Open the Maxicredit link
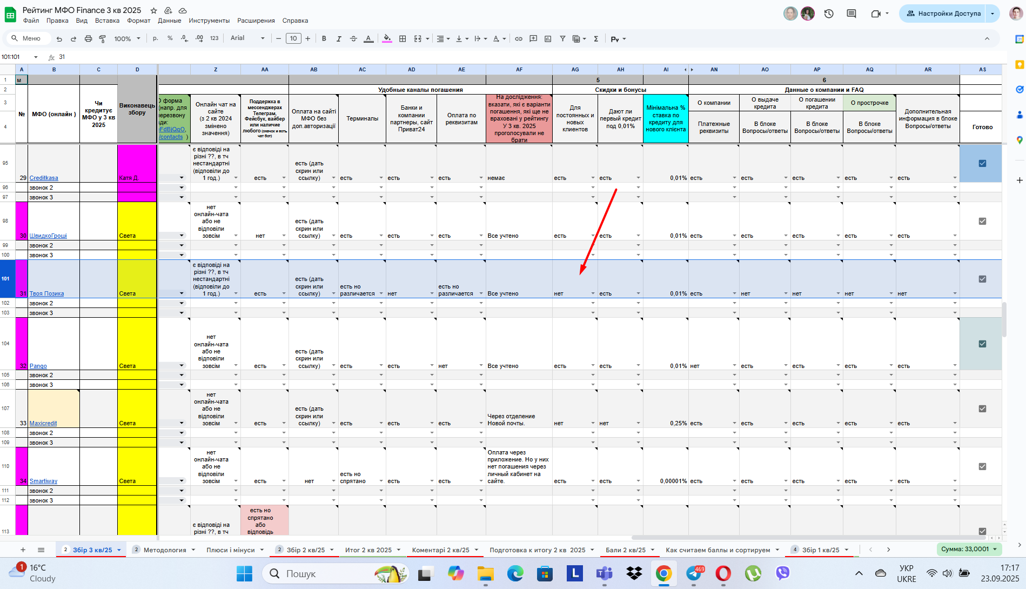 [x=43, y=423]
